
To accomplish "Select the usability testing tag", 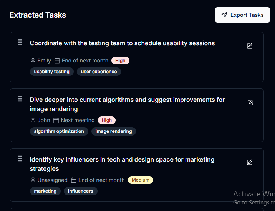I will tap(51, 72).
